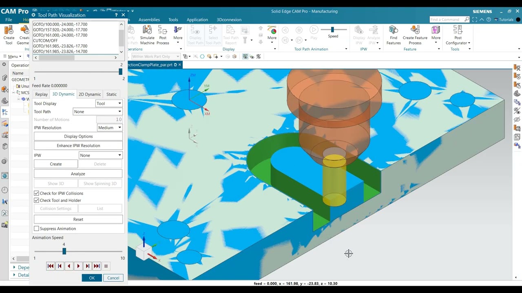Tick the Suppress Animation checkbox
Screen dimensions: 522x293
pyautogui.click(x=36, y=229)
